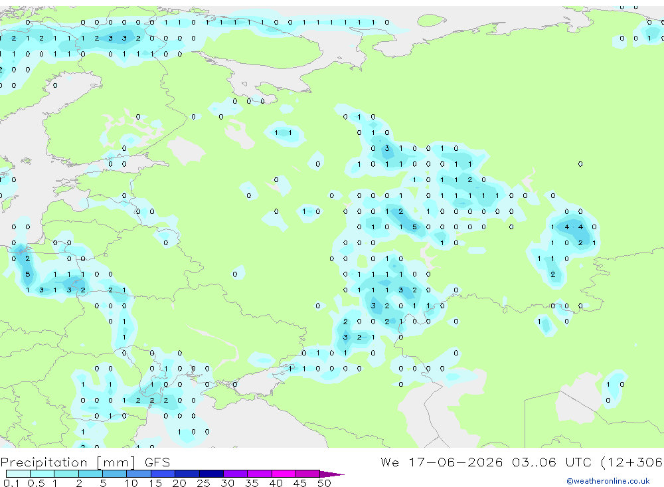Click the '50' legend scale label

(x=324, y=483)
